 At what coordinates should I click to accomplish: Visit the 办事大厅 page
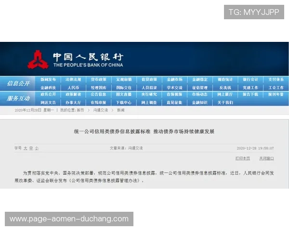tap(73, 103)
